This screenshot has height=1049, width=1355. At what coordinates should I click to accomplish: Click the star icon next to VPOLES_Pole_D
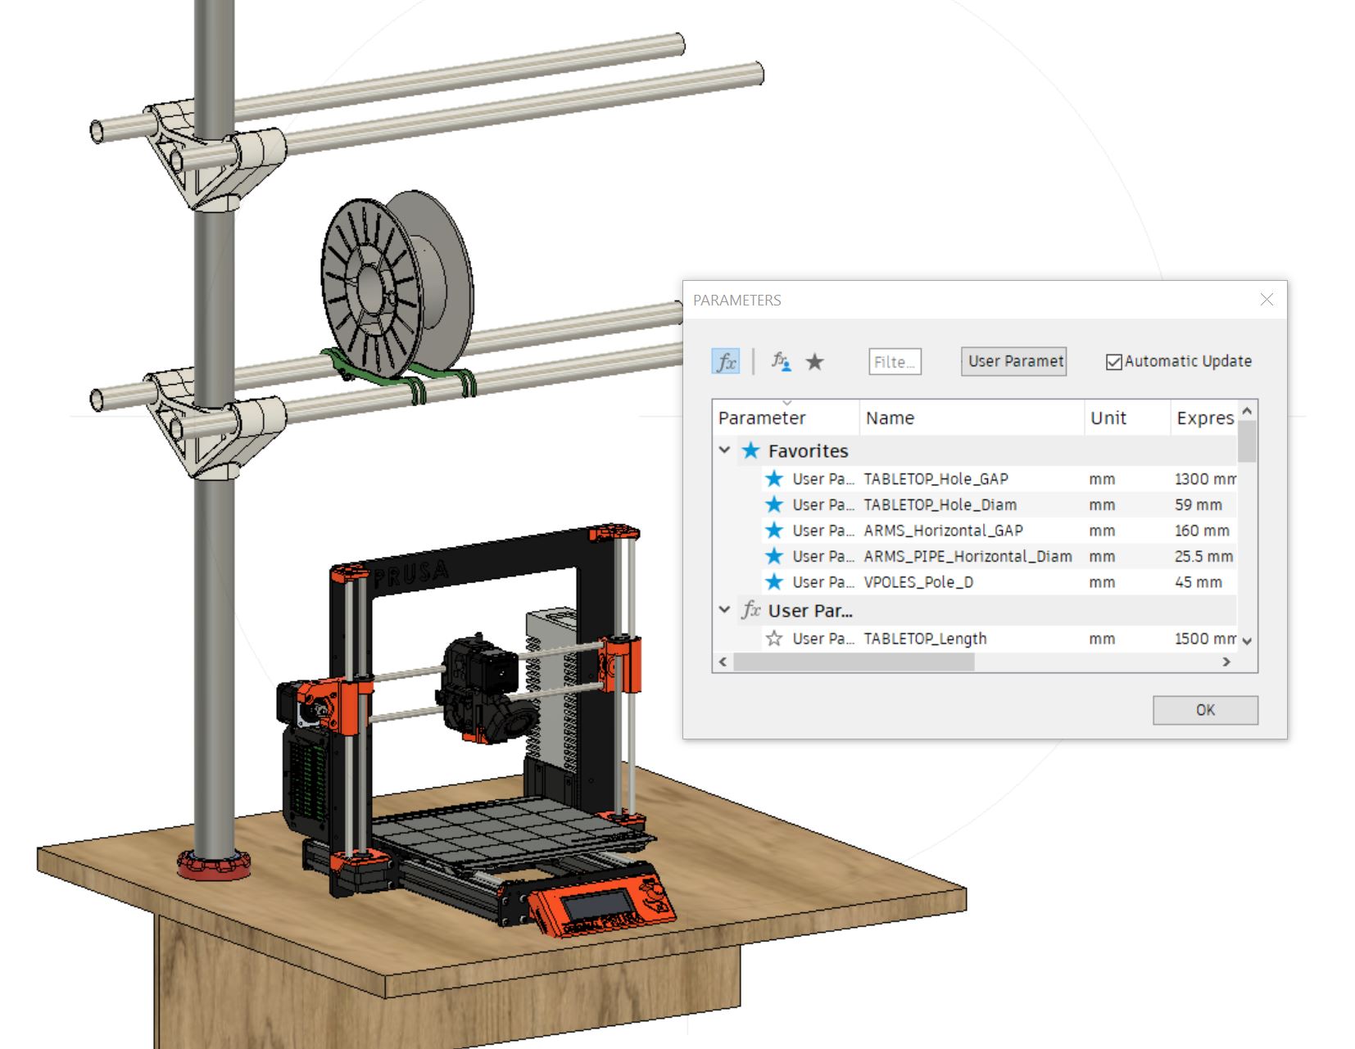773,582
